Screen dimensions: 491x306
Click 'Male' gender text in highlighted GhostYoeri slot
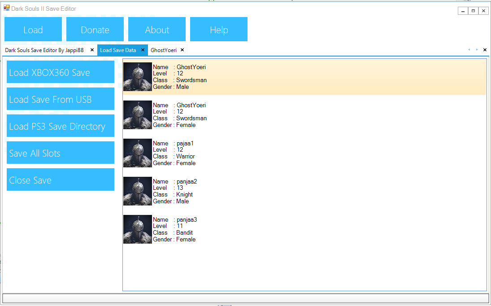[x=182, y=87]
